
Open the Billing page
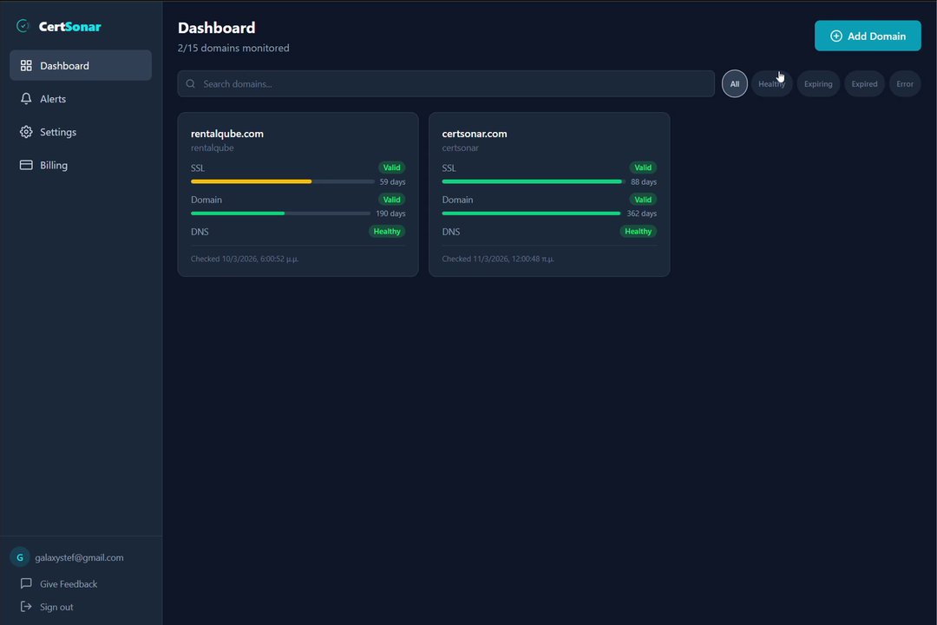(x=81, y=165)
